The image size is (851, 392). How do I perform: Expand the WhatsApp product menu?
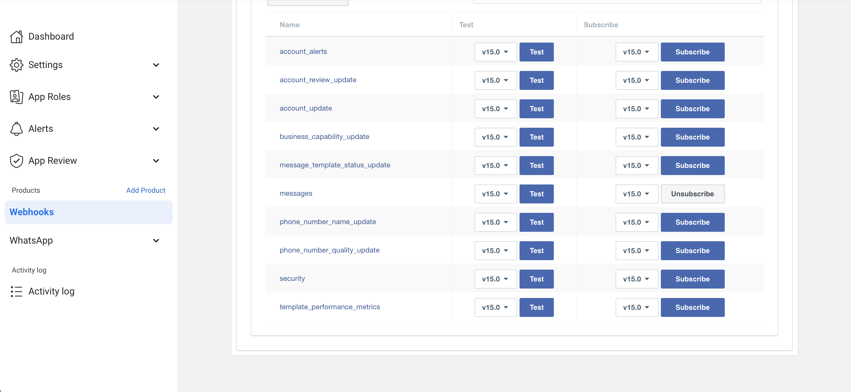(156, 240)
